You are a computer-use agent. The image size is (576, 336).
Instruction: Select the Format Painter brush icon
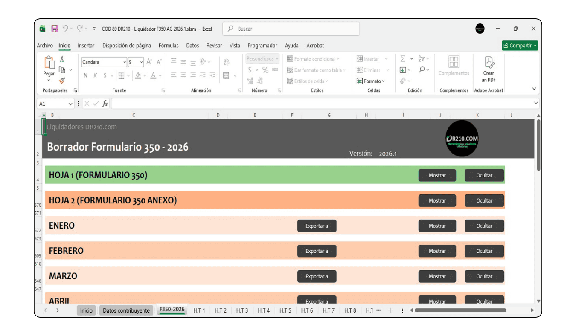[62, 80]
